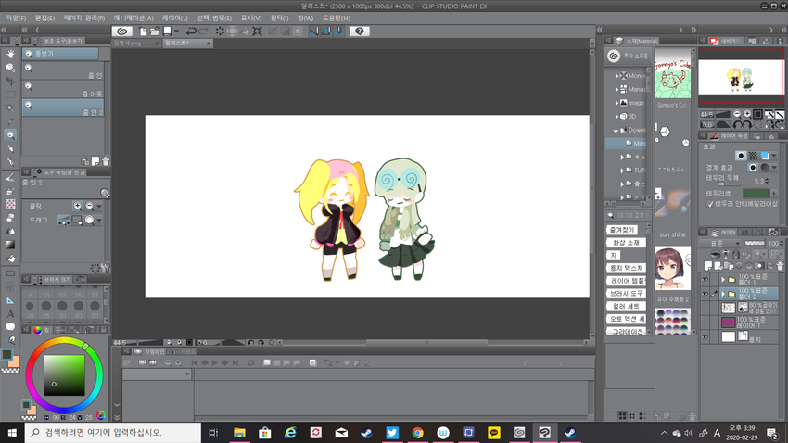Select the 줌 아웃 sub tool
Viewport: 788px width, 443px height.
click(x=63, y=89)
